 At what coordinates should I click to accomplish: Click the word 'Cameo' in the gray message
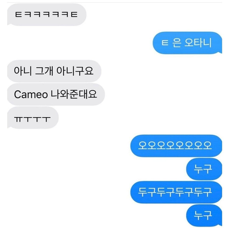coord(31,95)
